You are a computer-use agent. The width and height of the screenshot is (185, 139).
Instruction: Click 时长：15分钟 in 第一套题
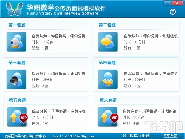(x=42, y=42)
